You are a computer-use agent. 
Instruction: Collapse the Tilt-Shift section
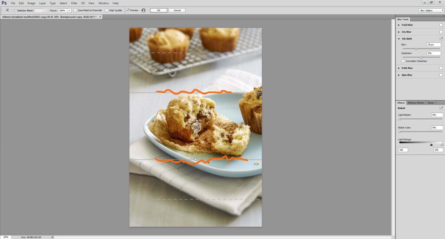[399, 39]
